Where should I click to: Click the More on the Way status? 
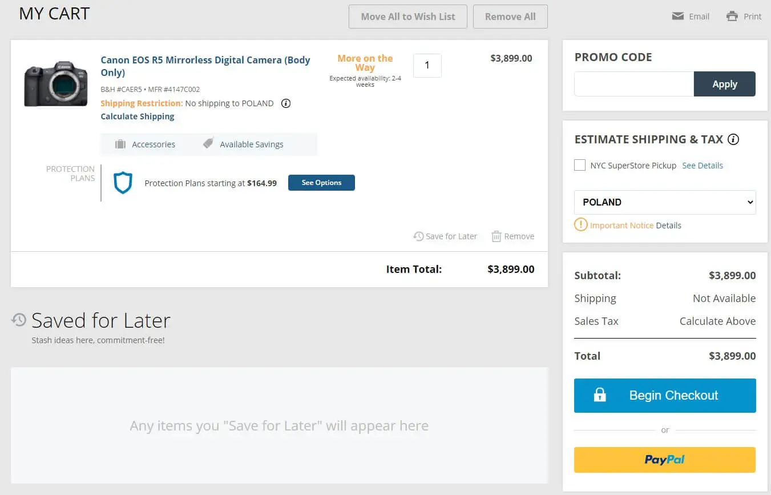(x=365, y=63)
